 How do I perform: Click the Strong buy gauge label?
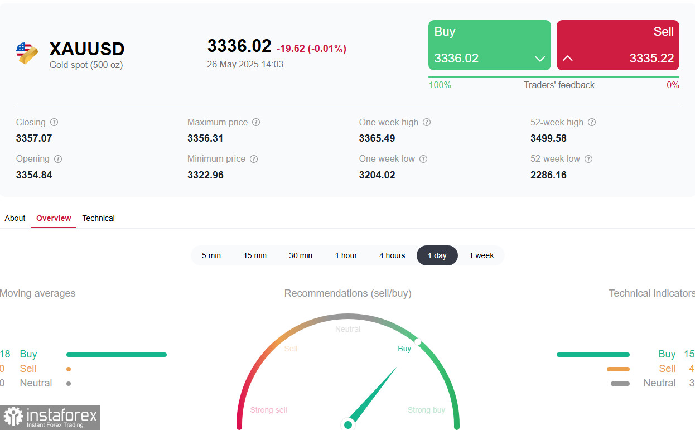click(426, 410)
